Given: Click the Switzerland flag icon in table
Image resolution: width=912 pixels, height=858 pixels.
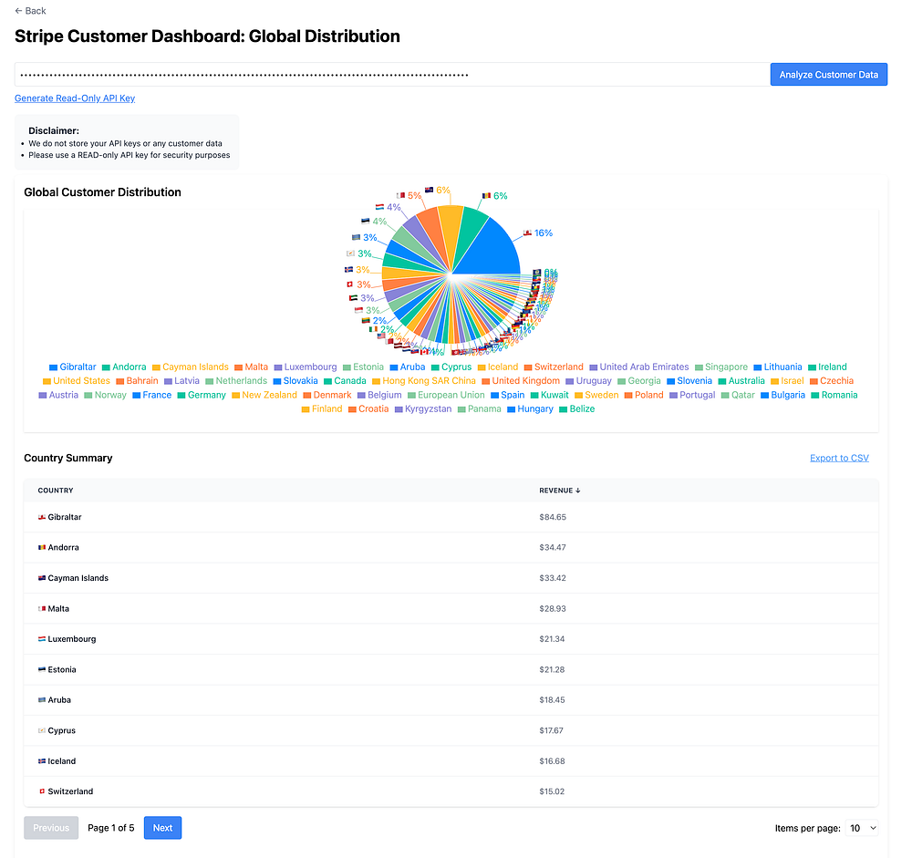Looking at the screenshot, I should click(x=42, y=791).
